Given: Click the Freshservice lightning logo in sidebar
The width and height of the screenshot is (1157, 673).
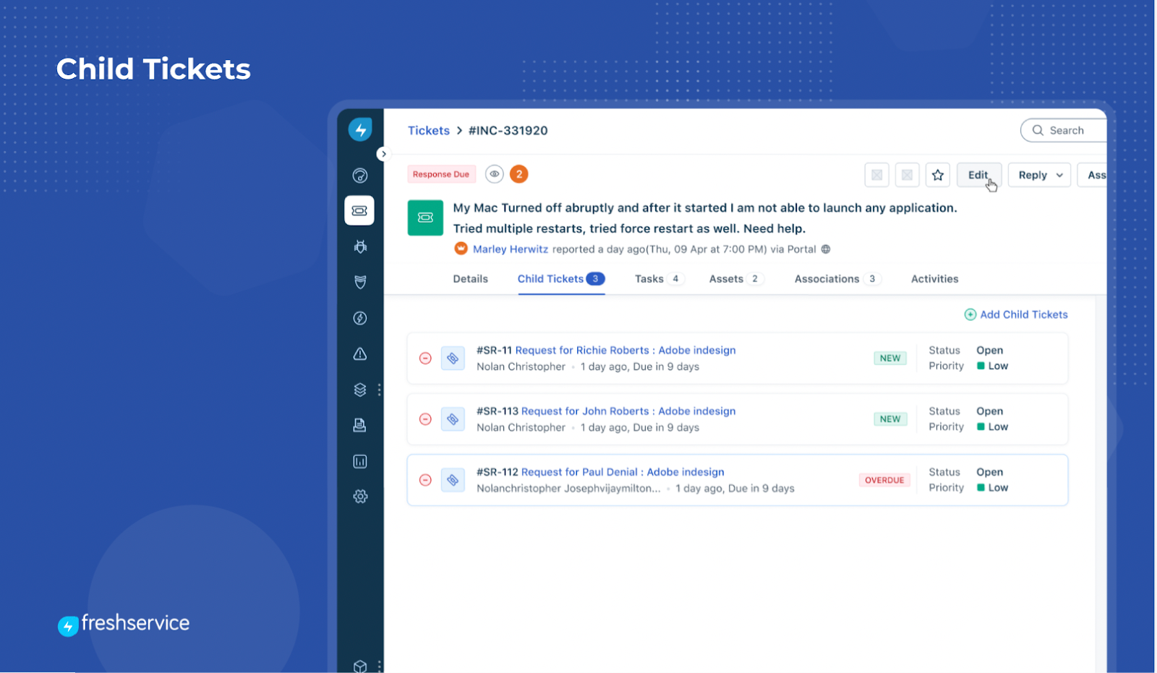Looking at the screenshot, I should (x=360, y=130).
